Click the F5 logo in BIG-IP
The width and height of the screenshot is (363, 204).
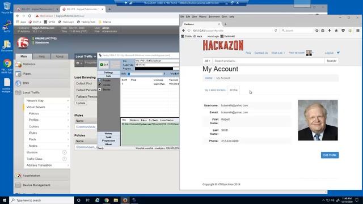click(x=23, y=42)
